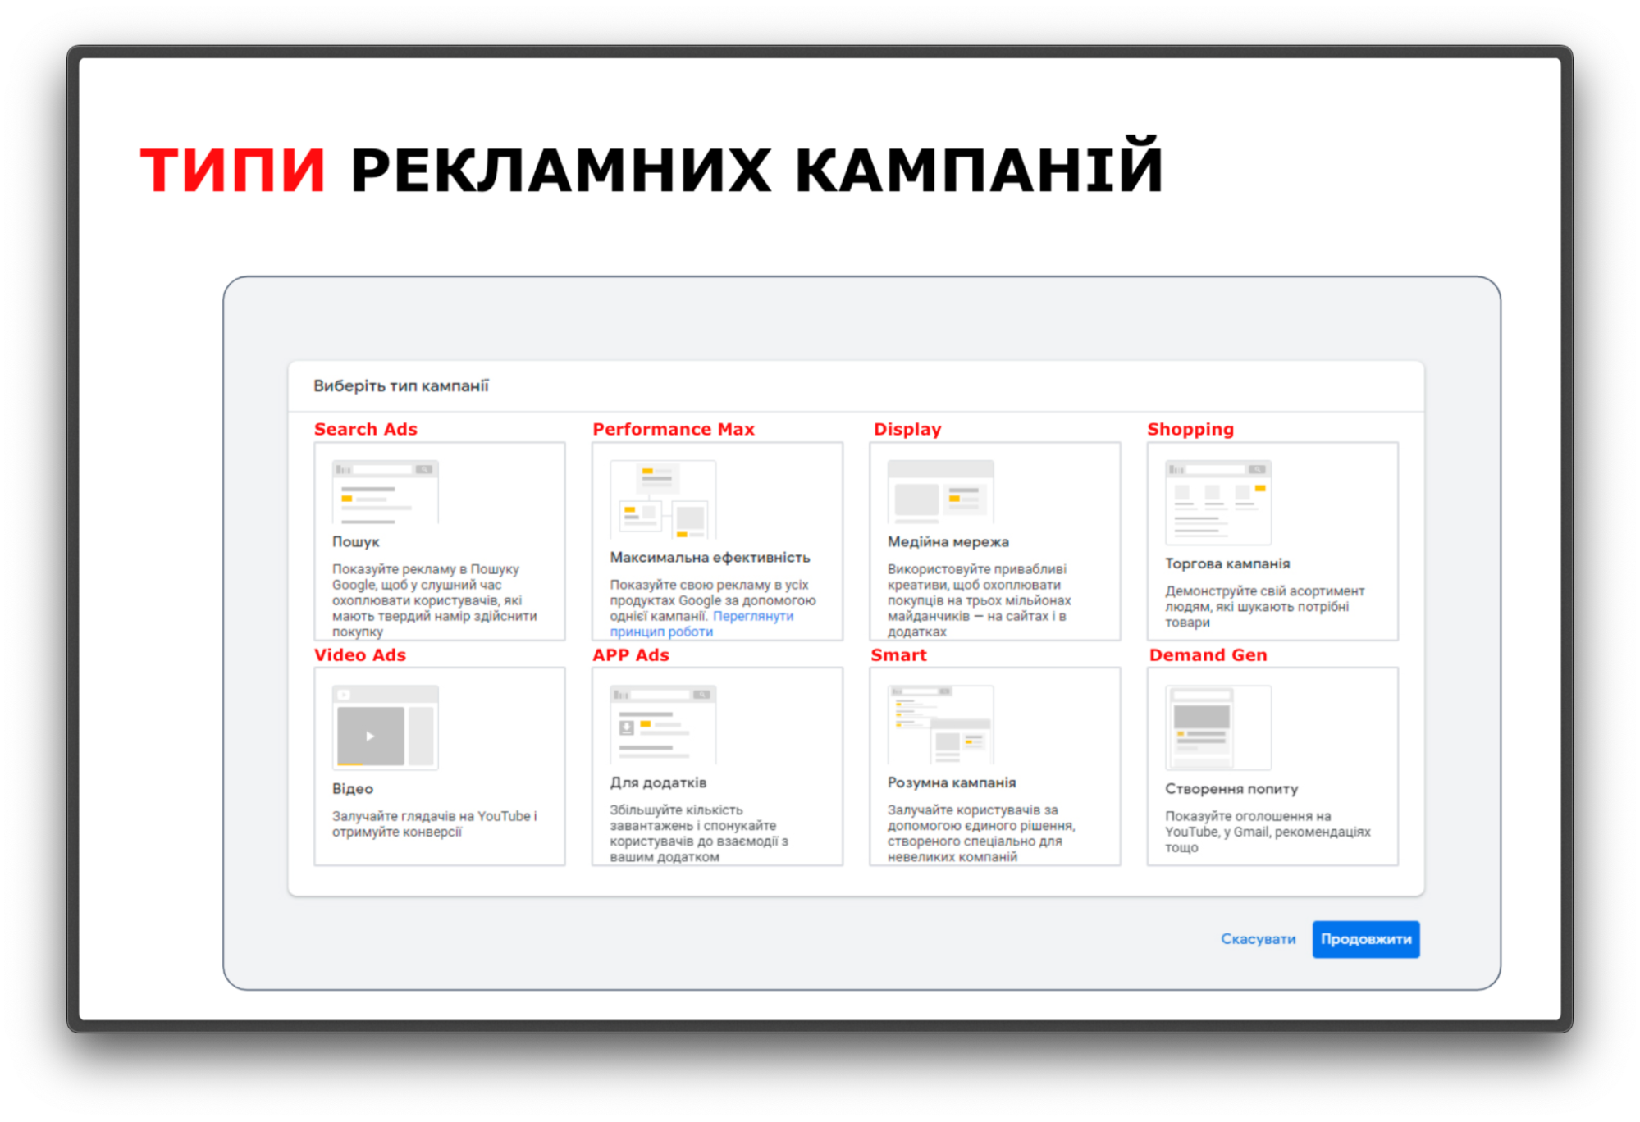Image resolution: width=1640 pixels, height=1122 pixels.
Task: Open the Переглянути принцип роботи link
Action: coord(752,616)
